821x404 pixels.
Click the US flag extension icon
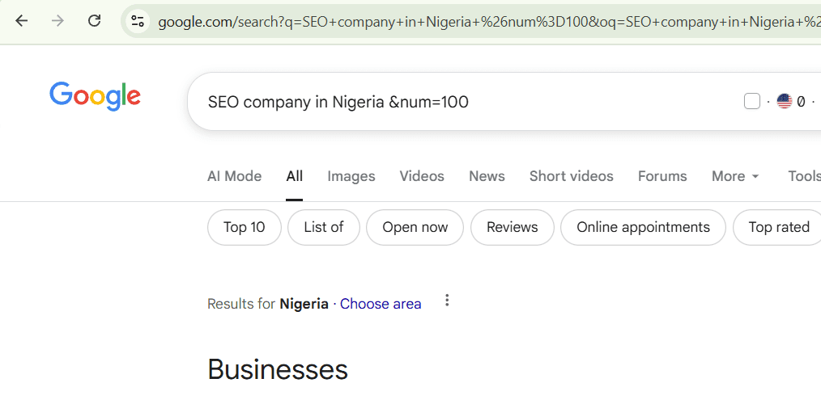click(784, 101)
